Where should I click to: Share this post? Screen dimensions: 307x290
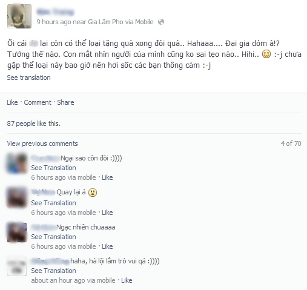[x=65, y=102]
